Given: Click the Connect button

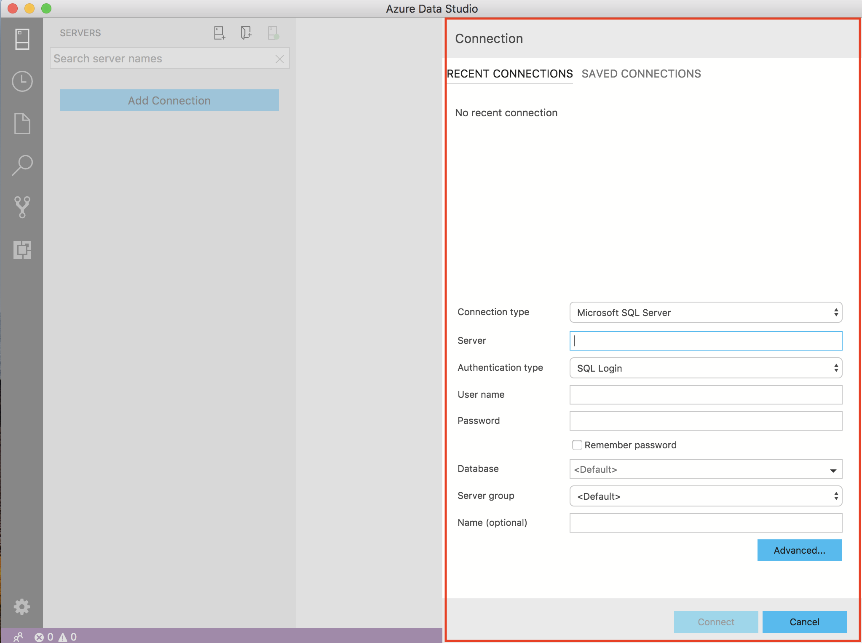Looking at the screenshot, I should pos(716,622).
